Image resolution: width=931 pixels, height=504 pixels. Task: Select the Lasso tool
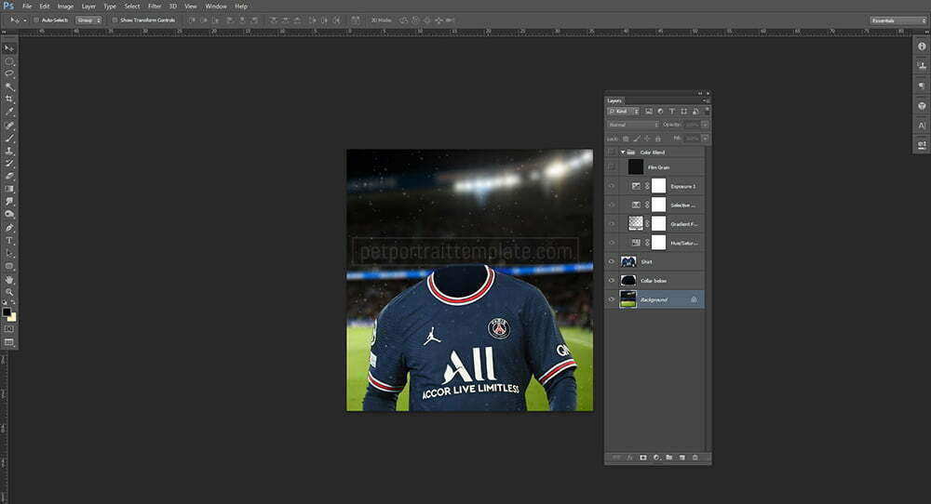pyautogui.click(x=9, y=74)
